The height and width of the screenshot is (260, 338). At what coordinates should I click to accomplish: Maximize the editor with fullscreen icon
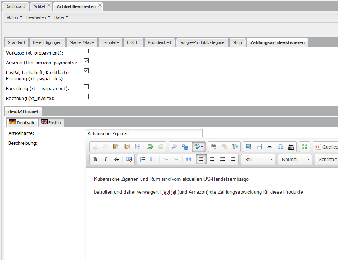[304, 147]
